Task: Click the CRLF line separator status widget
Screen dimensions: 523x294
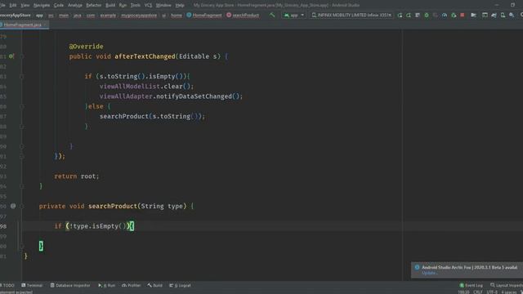Action: pyautogui.click(x=478, y=292)
